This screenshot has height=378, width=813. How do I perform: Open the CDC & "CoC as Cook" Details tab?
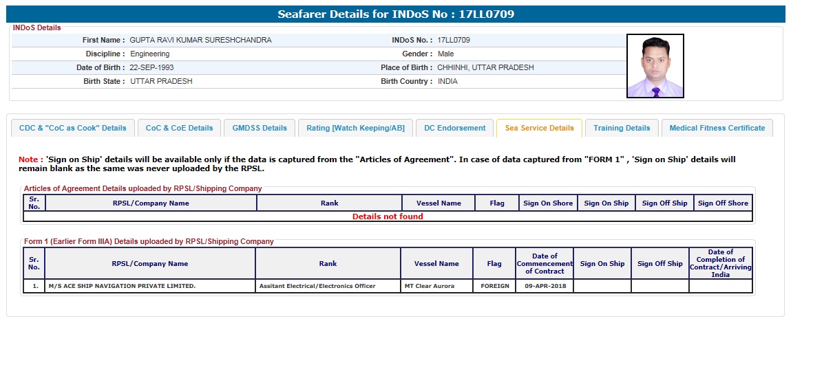coord(73,128)
